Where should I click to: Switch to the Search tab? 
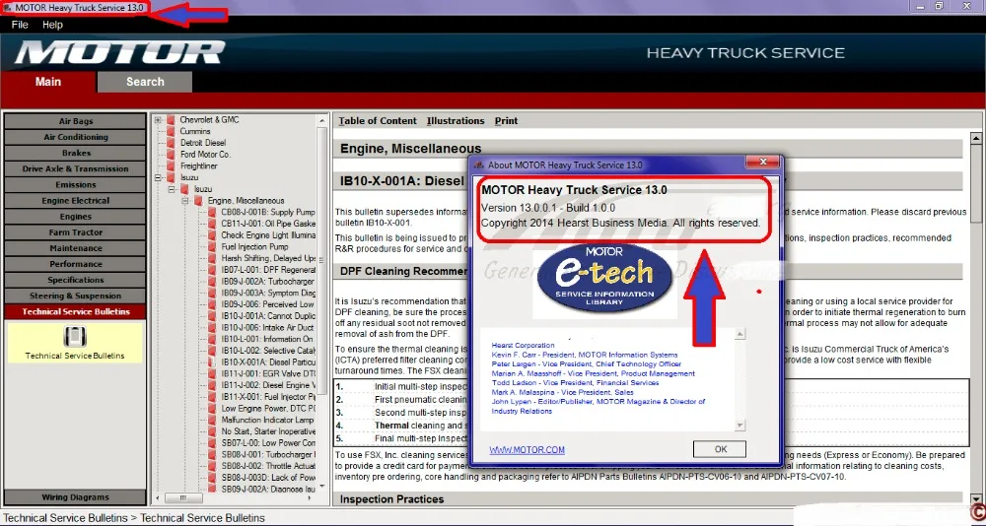point(145,82)
